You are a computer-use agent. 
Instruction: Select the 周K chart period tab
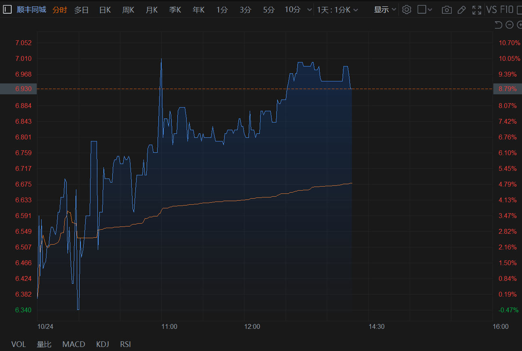point(128,10)
